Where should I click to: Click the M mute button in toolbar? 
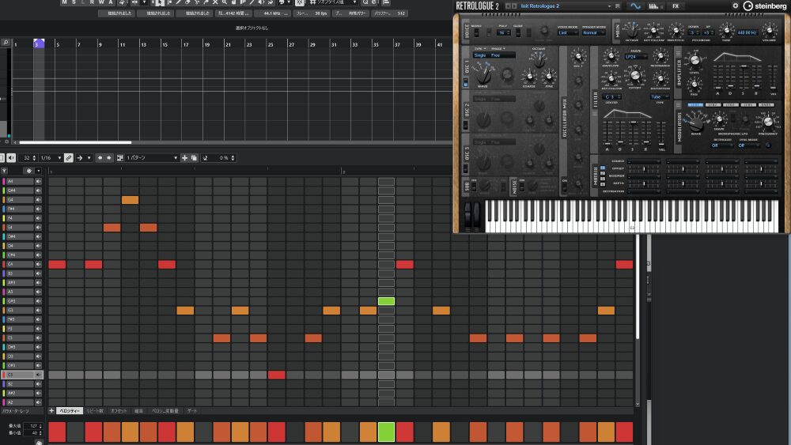pos(65,3)
